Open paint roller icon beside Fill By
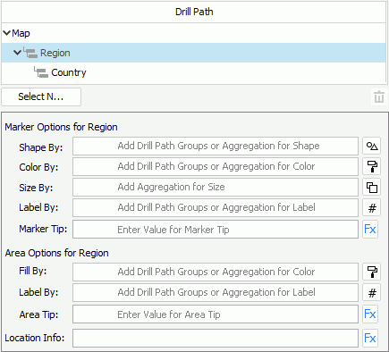 pos(371,272)
